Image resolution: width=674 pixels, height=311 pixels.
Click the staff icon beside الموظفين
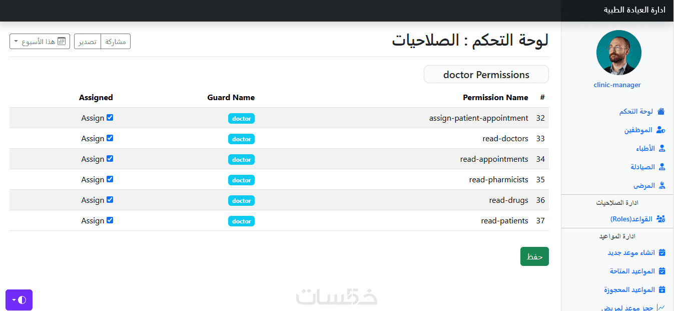pyautogui.click(x=661, y=130)
